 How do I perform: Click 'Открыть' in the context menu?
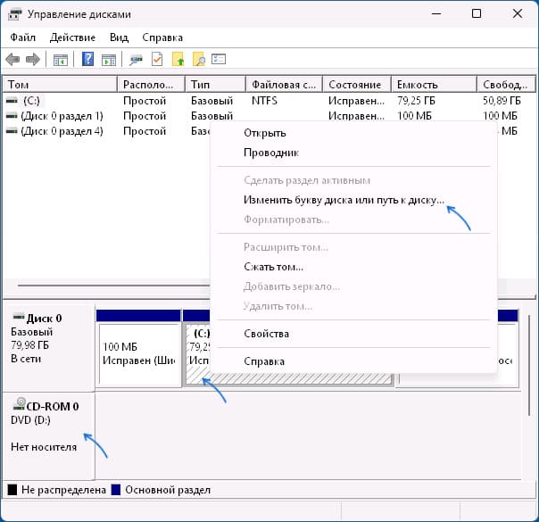tap(264, 133)
